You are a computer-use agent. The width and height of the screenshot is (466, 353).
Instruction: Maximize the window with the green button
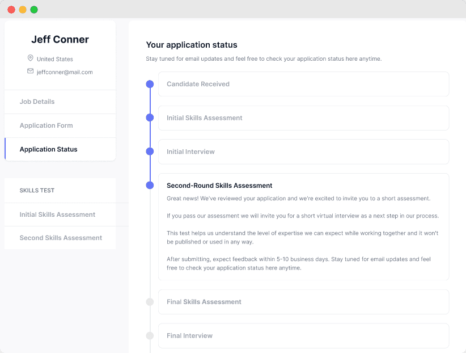tap(34, 10)
